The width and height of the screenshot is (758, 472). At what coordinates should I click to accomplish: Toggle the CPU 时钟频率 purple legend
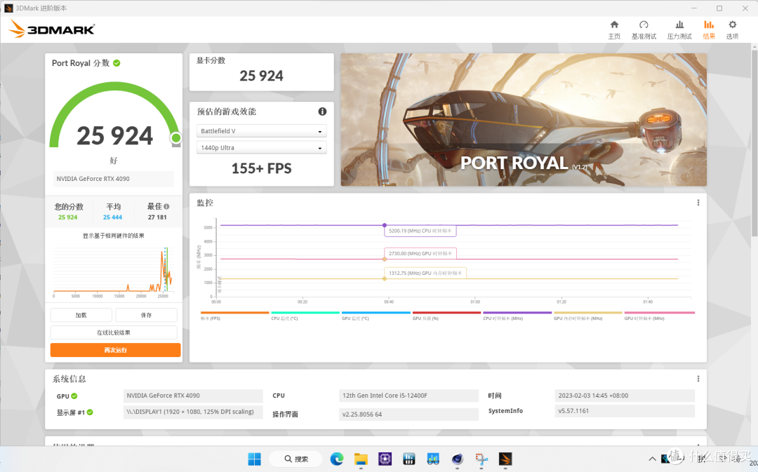click(x=517, y=313)
